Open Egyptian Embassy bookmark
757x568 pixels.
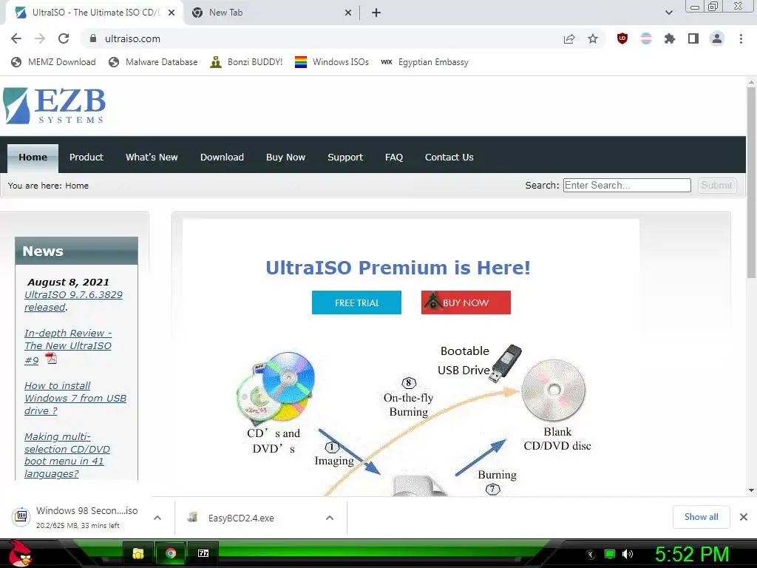tap(425, 62)
